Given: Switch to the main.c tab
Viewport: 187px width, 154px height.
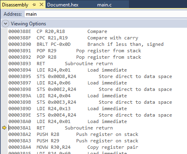Looking at the screenshot, I should (x=104, y=5).
